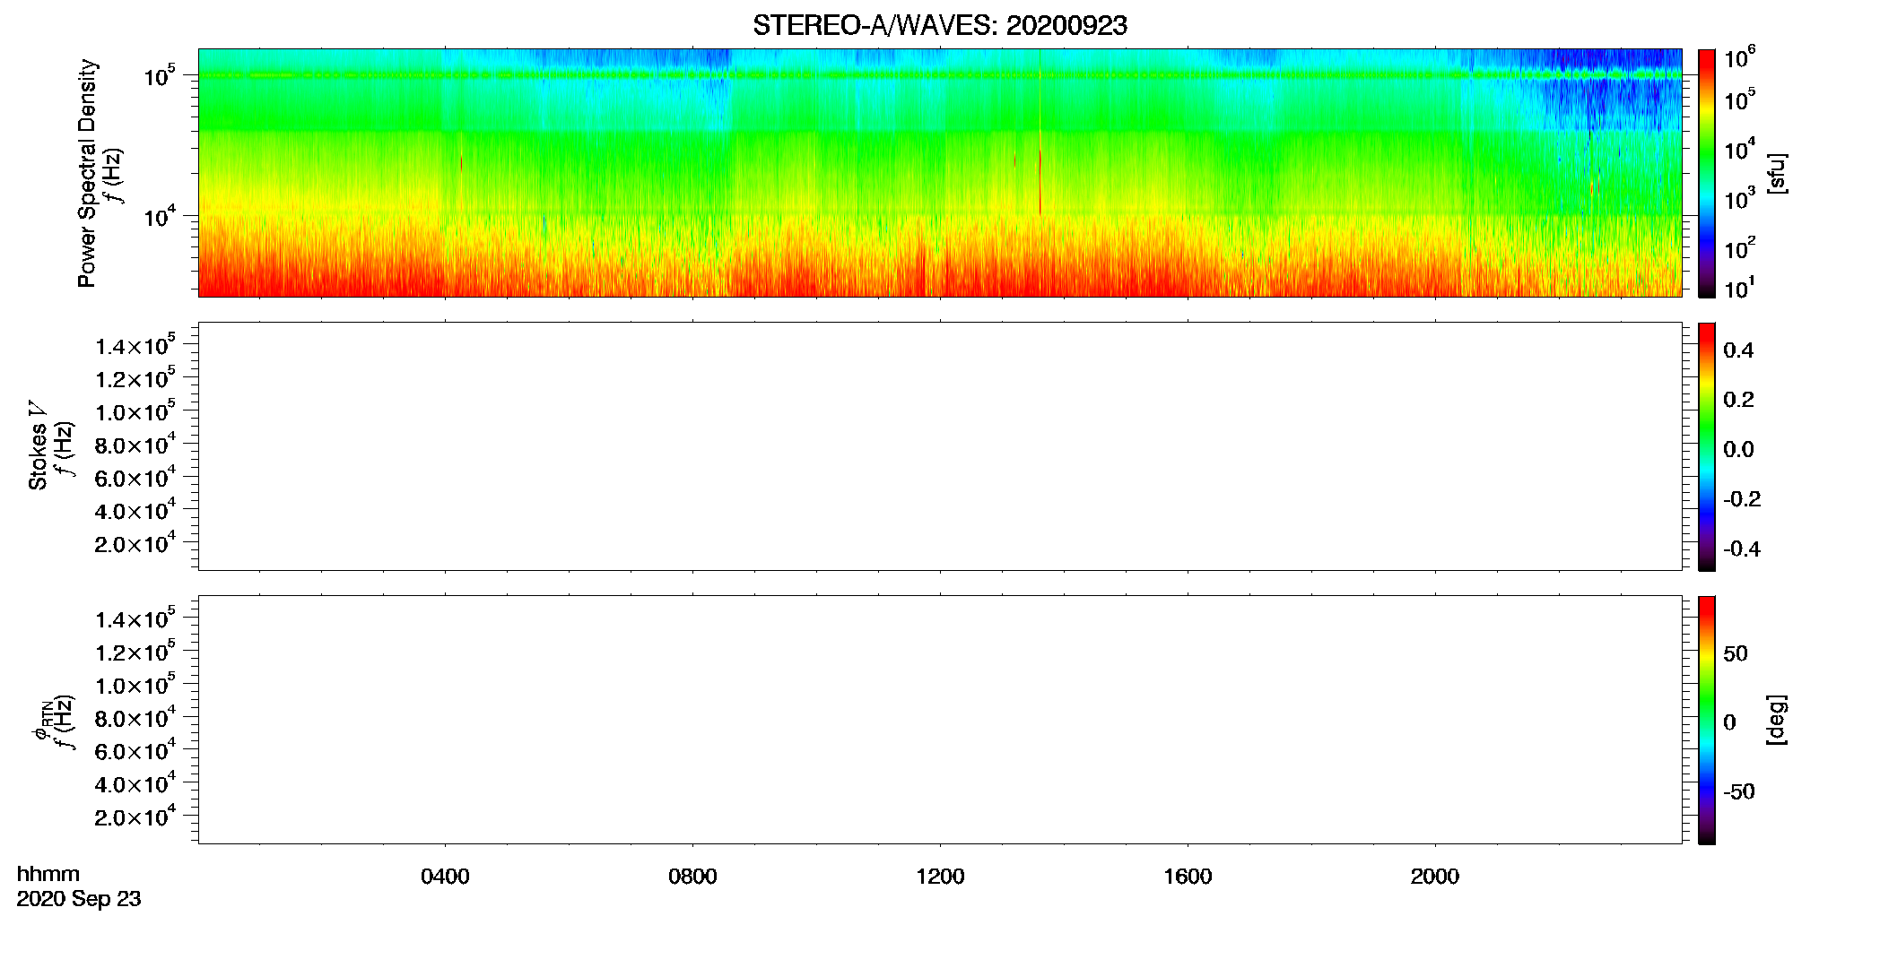Click the power spectral density rainbow colorbar
The width and height of the screenshot is (1880, 968).
pos(1706,173)
